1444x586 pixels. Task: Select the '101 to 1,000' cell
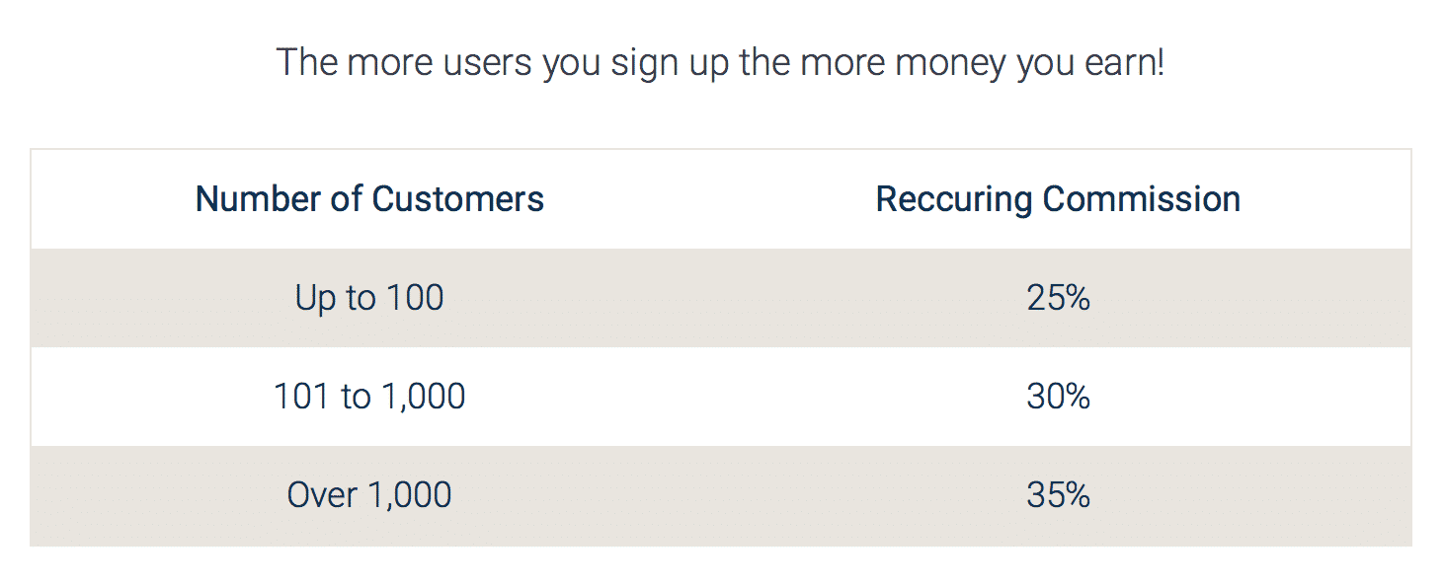[x=369, y=397]
